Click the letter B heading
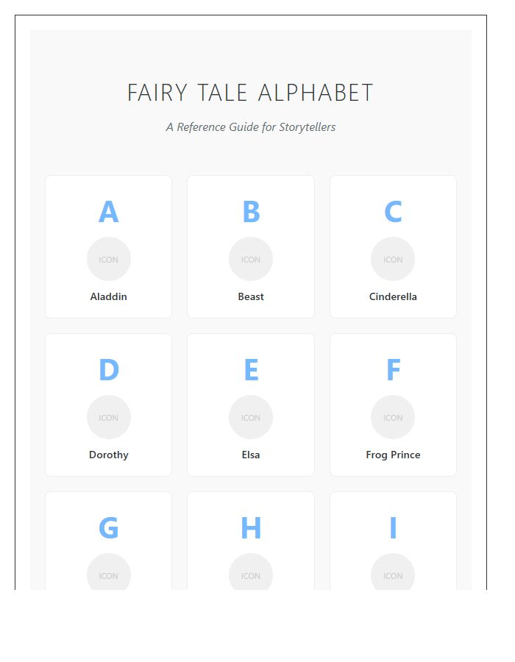The image size is (515, 662). click(x=251, y=212)
